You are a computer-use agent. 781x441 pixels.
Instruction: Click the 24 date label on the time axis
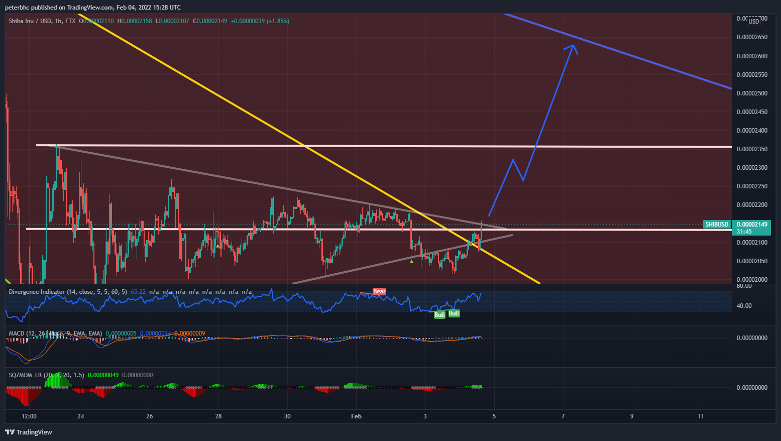[x=81, y=416]
